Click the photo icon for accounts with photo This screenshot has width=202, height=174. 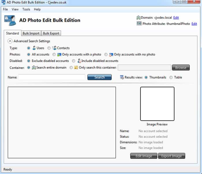tap(59, 54)
